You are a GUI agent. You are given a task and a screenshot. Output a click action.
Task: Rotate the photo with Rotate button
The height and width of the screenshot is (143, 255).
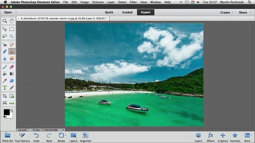(61, 137)
